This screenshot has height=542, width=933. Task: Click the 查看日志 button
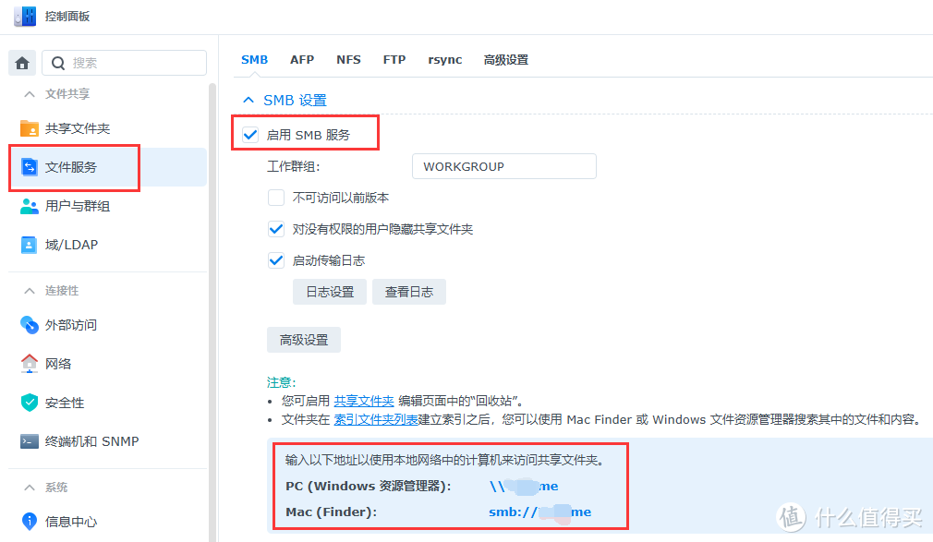(409, 291)
